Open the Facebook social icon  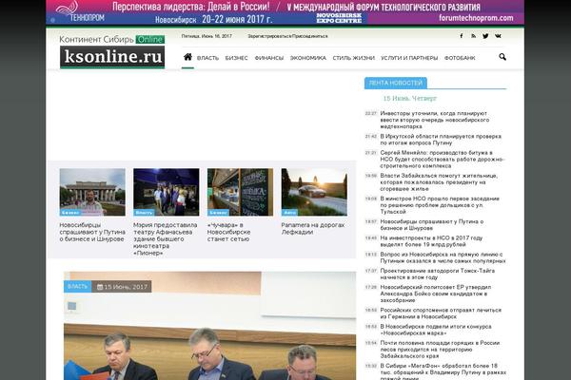point(461,36)
